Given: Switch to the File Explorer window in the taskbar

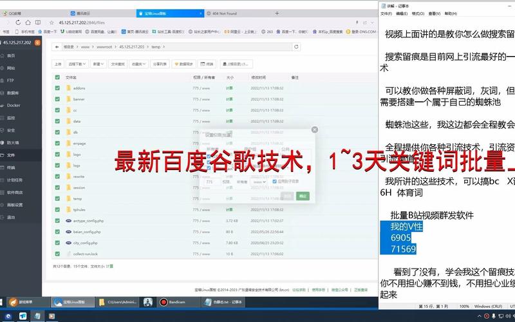Looking at the screenshot, I should (x=118, y=301).
